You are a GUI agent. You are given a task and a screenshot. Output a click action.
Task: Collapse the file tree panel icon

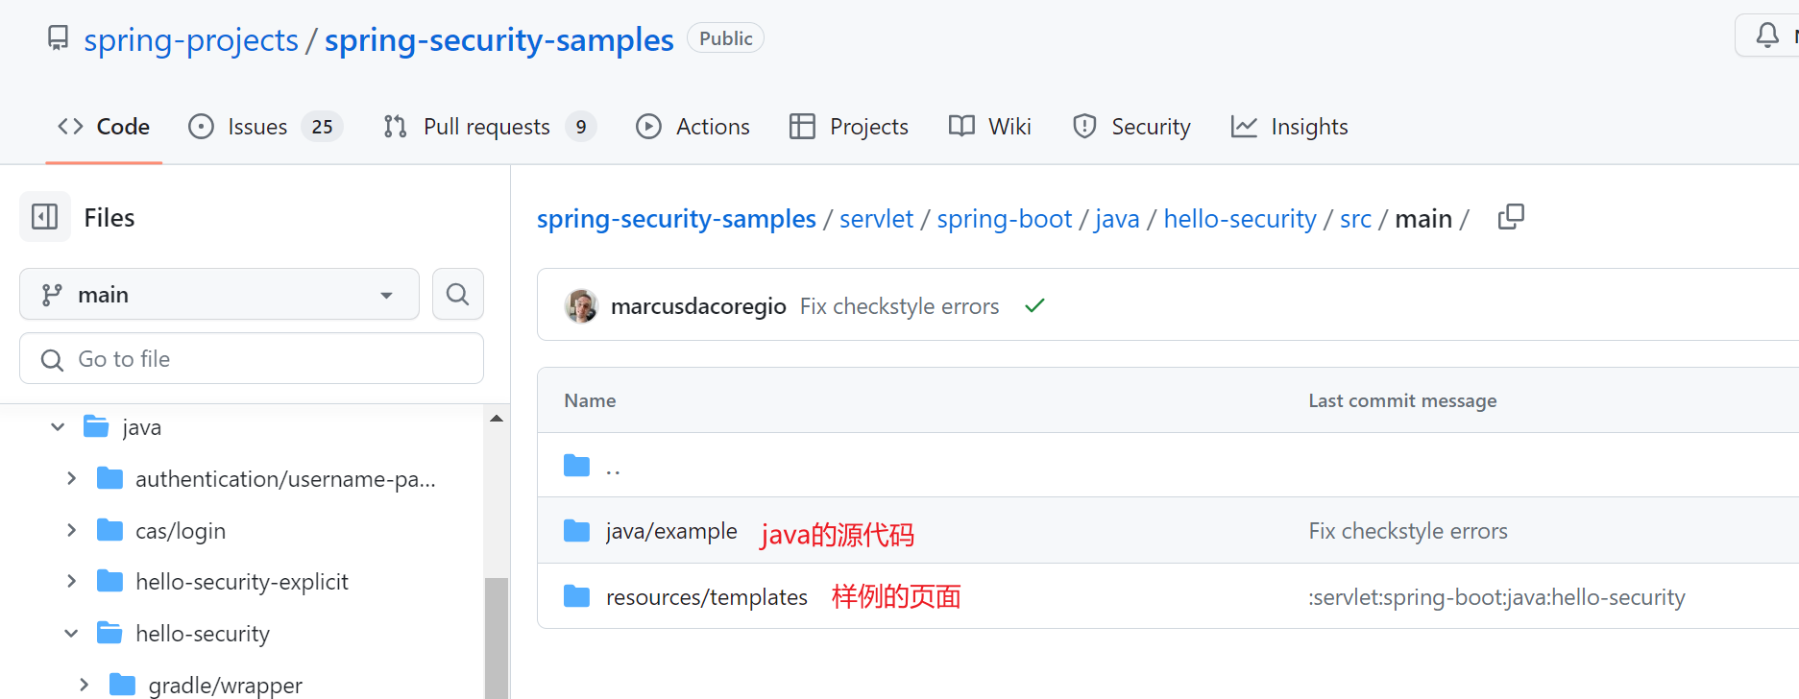pyautogui.click(x=45, y=217)
